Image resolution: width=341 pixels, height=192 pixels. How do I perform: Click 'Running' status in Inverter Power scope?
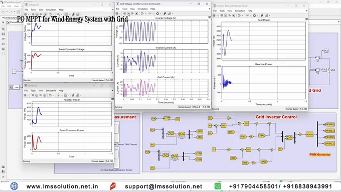coord(215,109)
